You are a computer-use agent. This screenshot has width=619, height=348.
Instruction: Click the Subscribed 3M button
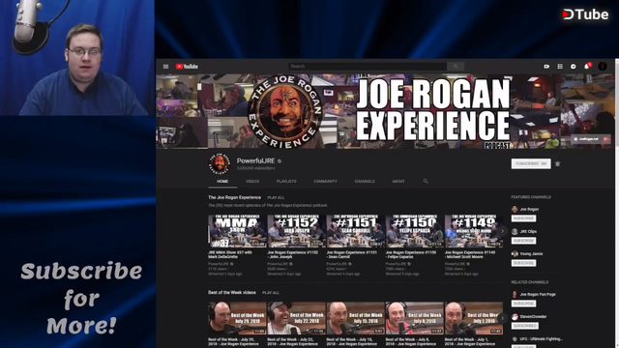531,163
